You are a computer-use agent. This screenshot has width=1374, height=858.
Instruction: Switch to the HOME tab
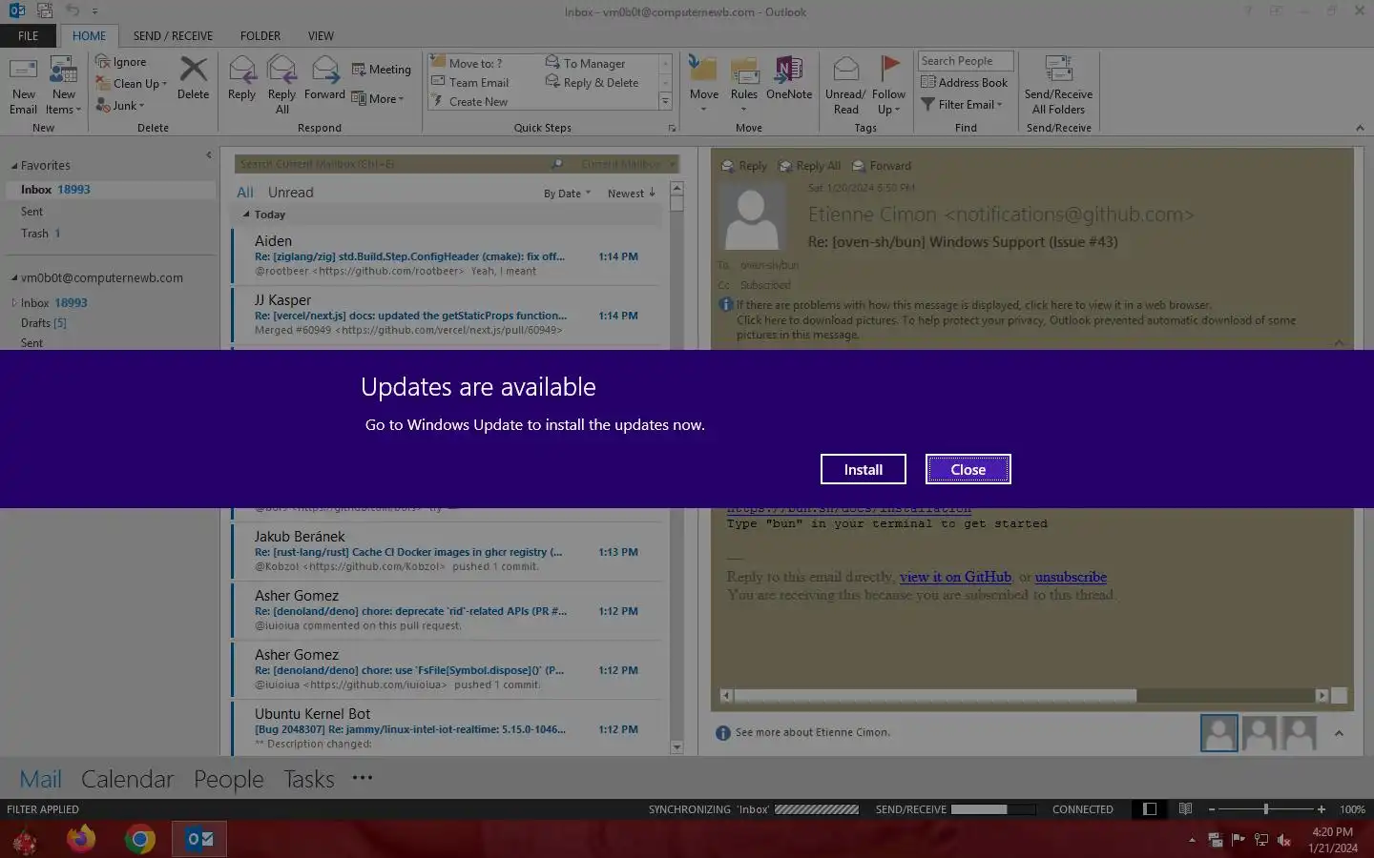click(x=89, y=35)
